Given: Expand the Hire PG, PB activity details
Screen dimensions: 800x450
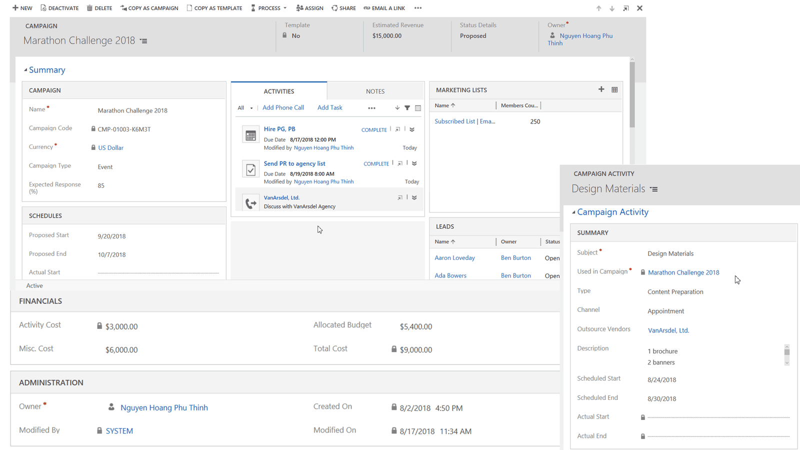Looking at the screenshot, I should tap(412, 129).
